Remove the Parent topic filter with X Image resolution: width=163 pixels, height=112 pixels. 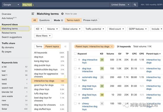click(x=112, y=47)
